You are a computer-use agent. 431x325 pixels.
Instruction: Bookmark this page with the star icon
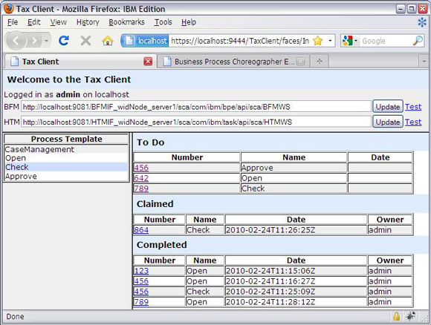318,41
